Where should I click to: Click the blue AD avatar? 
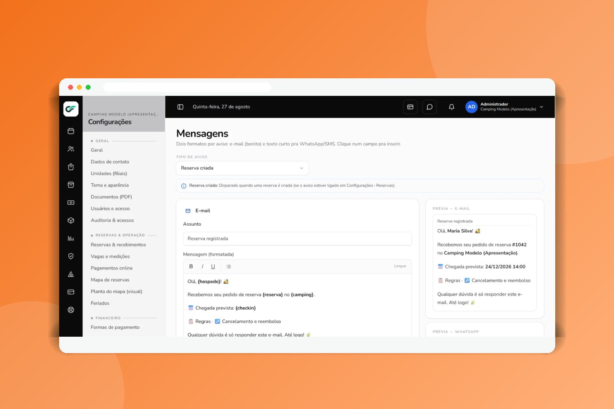pos(472,107)
